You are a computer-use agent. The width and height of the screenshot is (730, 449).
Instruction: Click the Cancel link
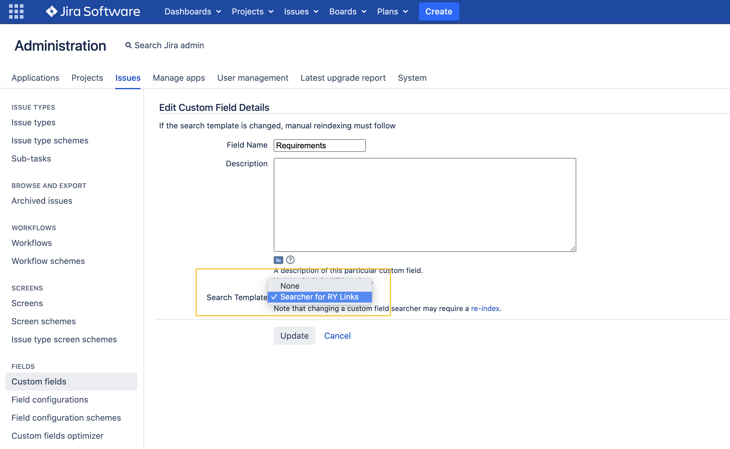[x=337, y=336]
